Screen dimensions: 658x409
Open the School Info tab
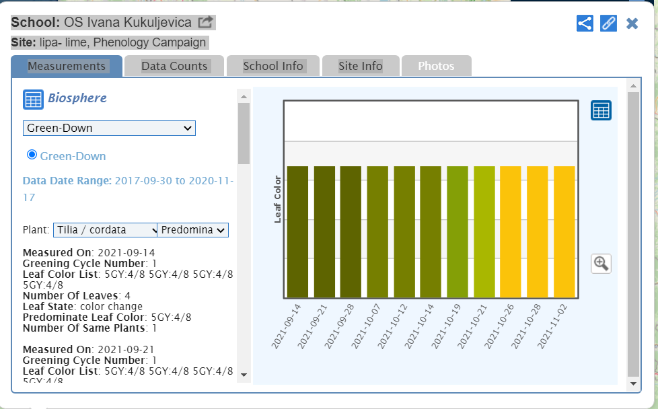pos(272,66)
